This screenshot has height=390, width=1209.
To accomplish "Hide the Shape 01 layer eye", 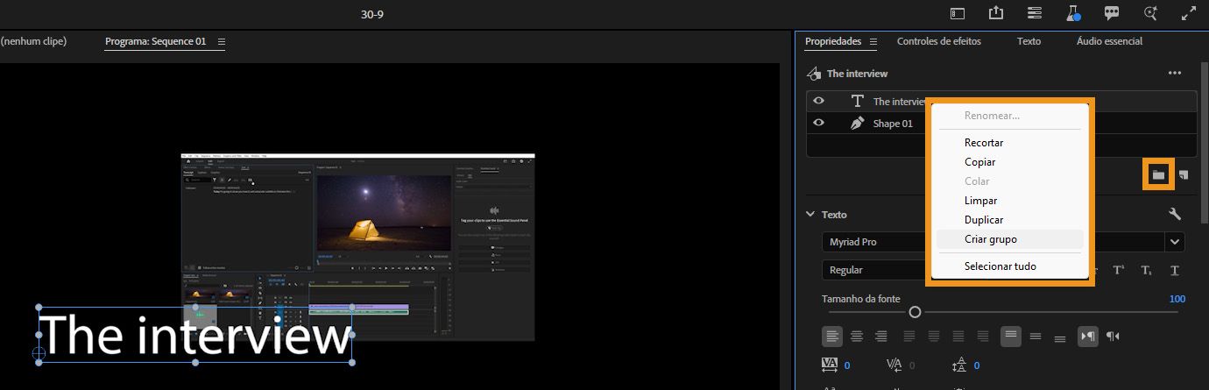I will pyautogui.click(x=818, y=123).
